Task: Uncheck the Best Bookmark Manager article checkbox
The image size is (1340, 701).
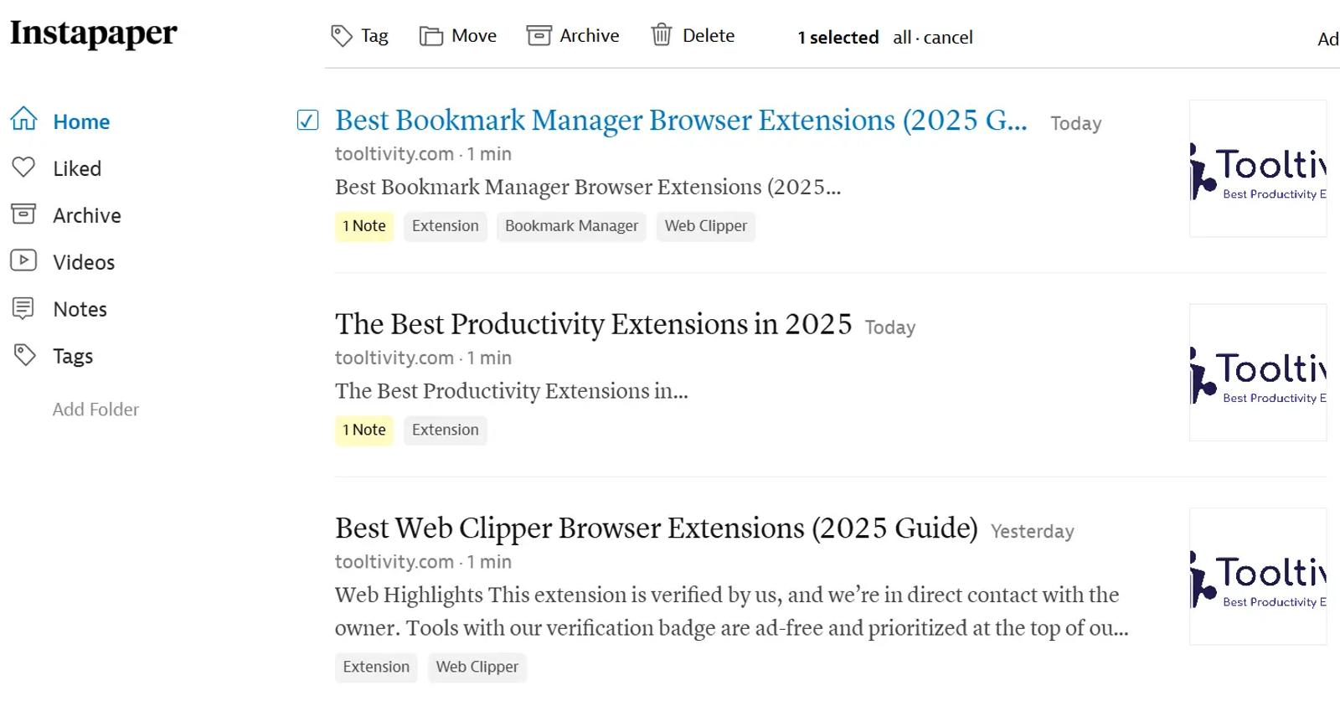Action: click(307, 120)
